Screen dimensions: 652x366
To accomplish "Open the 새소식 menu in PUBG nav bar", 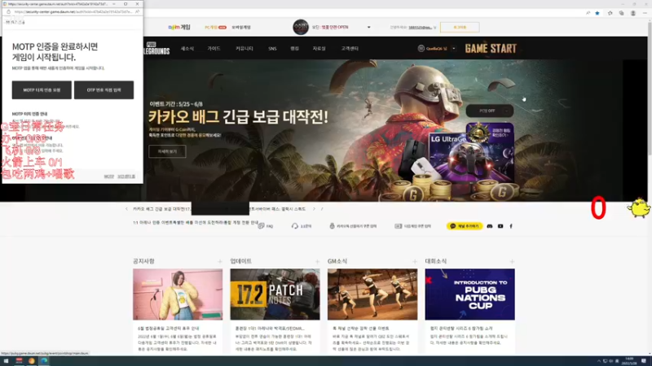I will coord(187,49).
